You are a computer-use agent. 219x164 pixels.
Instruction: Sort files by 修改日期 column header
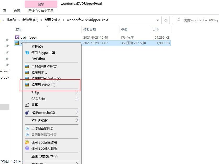90,30
